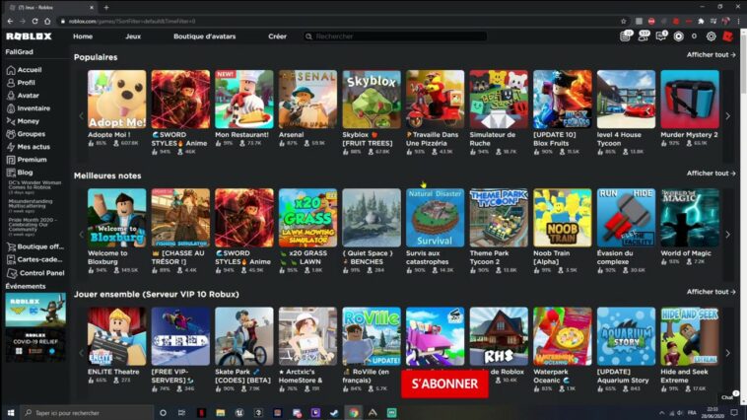This screenshot has width=747, height=420.
Task: Click the browser home button
Action: [47, 21]
